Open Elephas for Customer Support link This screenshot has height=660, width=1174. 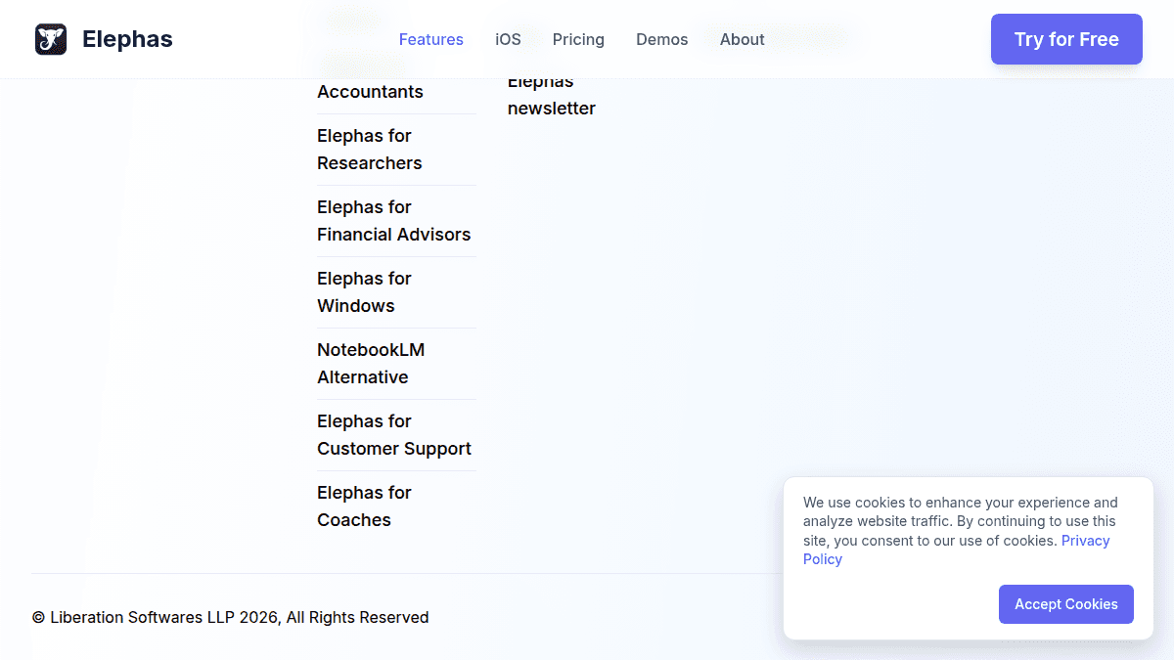pyautogui.click(x=394, y=435)
